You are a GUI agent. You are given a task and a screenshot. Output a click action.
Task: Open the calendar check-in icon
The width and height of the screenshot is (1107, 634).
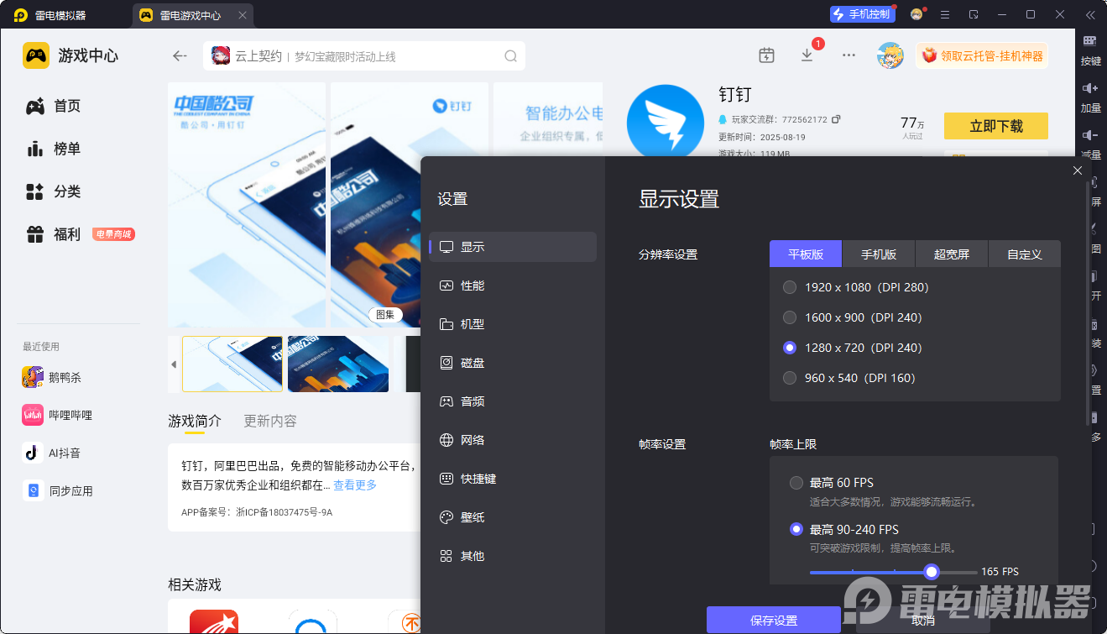point(766,55)
